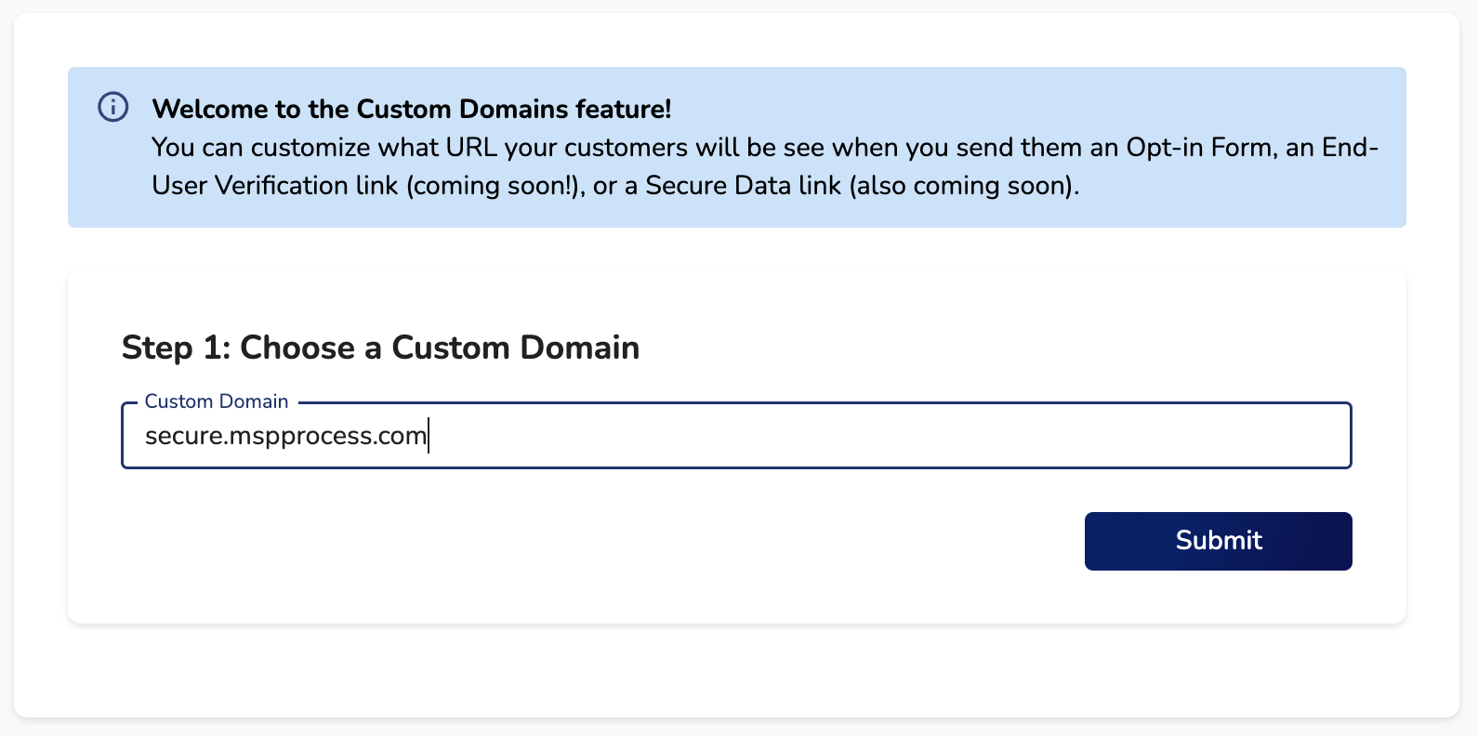
Task: Click "Step 1:" prefix of the section heading
Action: click(176, 348)
